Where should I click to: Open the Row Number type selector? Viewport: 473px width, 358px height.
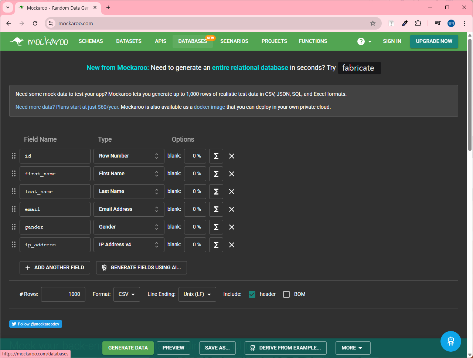tap(129, 156)
